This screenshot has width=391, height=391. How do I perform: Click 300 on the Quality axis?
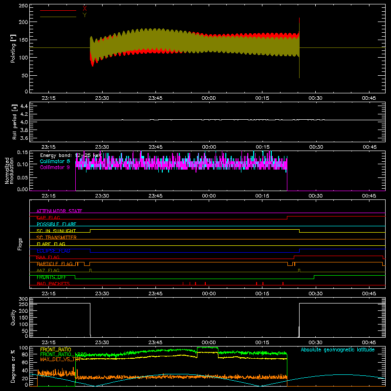[23, 299]
